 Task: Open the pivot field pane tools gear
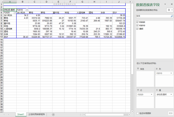pyautogui.click(x=169, y=10)
